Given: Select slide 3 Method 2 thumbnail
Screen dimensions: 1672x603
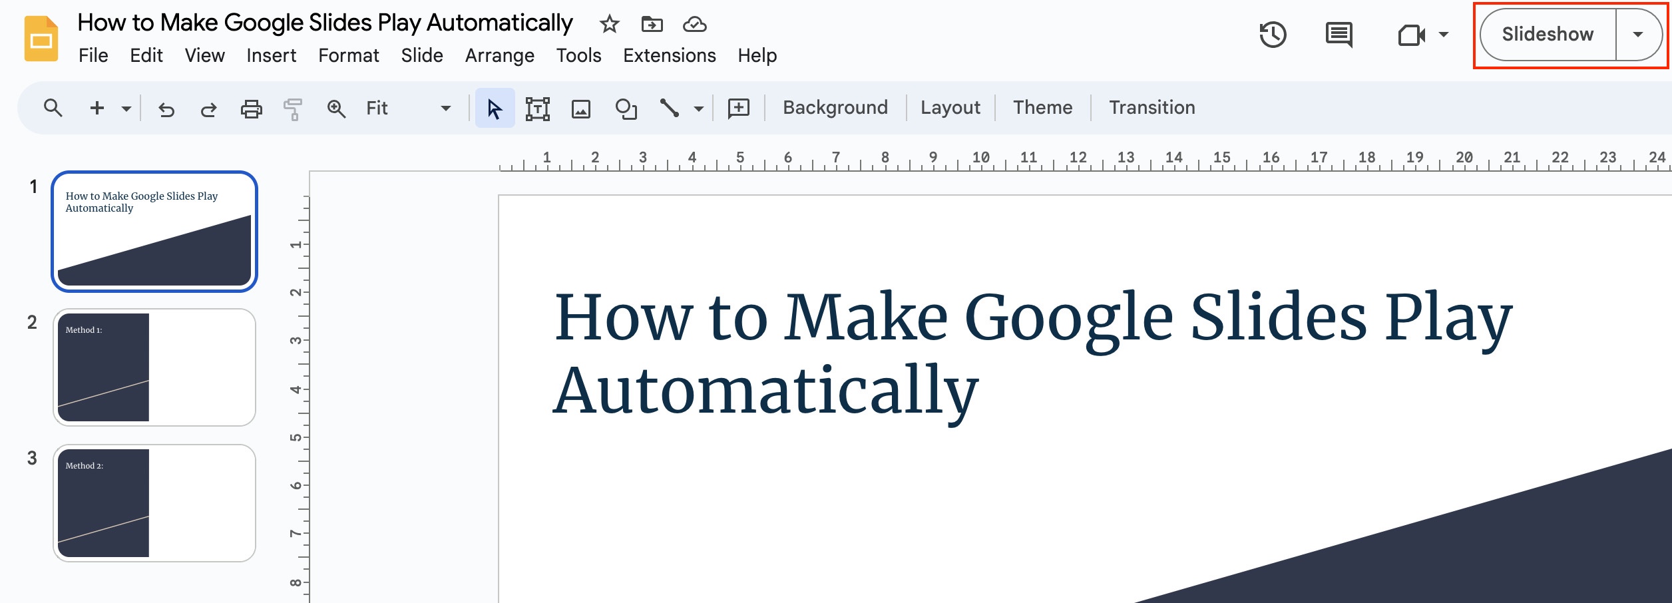Looking at the screenshot, I should [154, 503].
